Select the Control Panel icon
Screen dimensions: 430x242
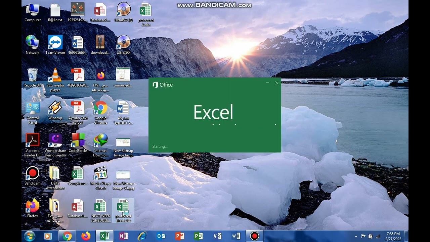[x=33, y=113]
